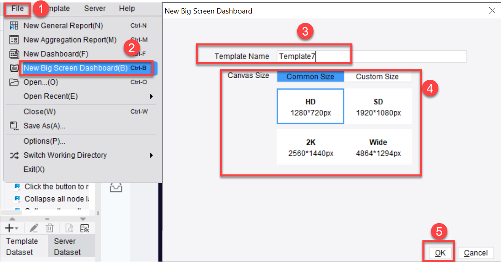
Task: Click the delete dataset trash icon
Action: tap(50, 228)
